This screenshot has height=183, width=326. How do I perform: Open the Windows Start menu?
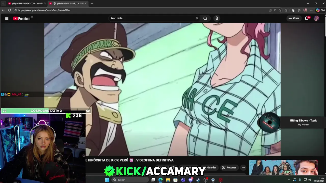tap(107, 180)
